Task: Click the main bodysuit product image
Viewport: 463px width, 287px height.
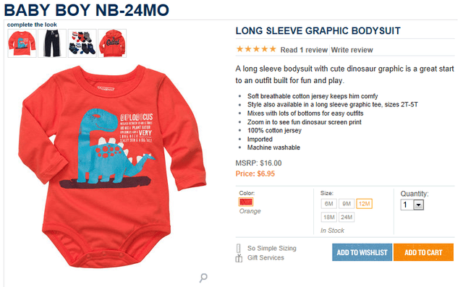Action: tap(112, 167)
